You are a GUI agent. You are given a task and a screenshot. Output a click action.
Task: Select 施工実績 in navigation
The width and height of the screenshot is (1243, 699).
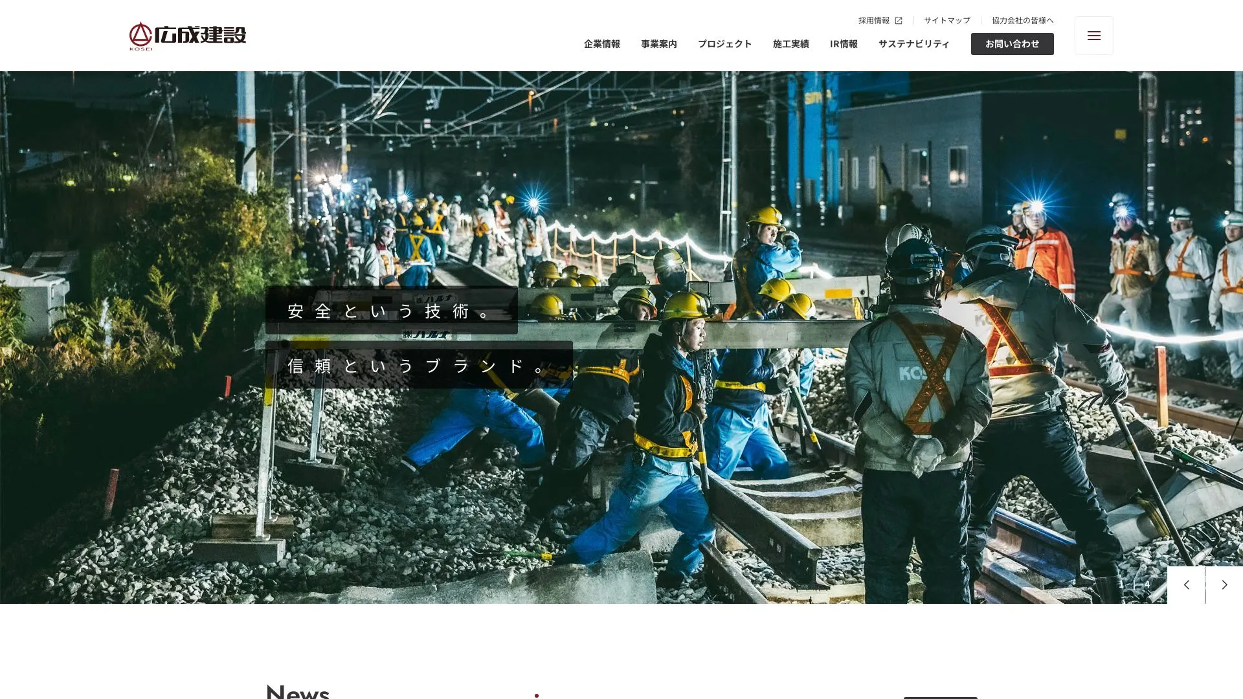(790, 44)
